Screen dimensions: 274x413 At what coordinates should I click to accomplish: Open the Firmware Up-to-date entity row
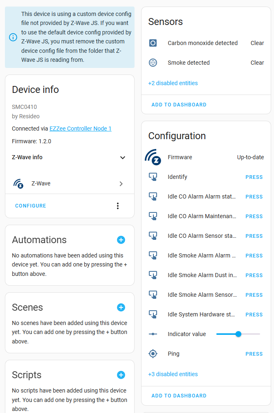[206, 157]
